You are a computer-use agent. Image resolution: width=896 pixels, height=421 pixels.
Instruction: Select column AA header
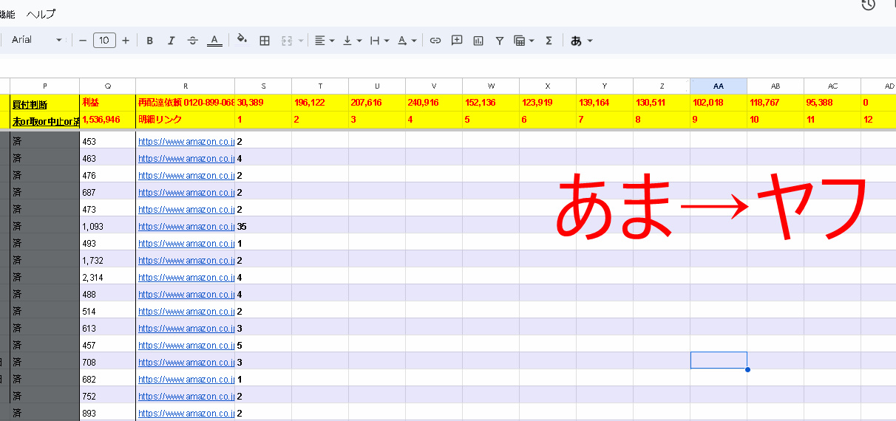(719, 86)
